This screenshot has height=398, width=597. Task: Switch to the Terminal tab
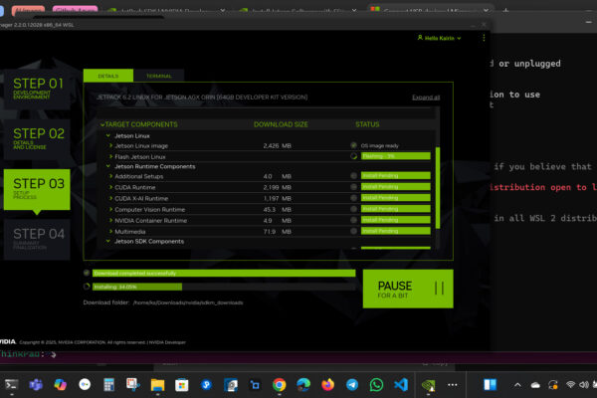tap(158, 76)
